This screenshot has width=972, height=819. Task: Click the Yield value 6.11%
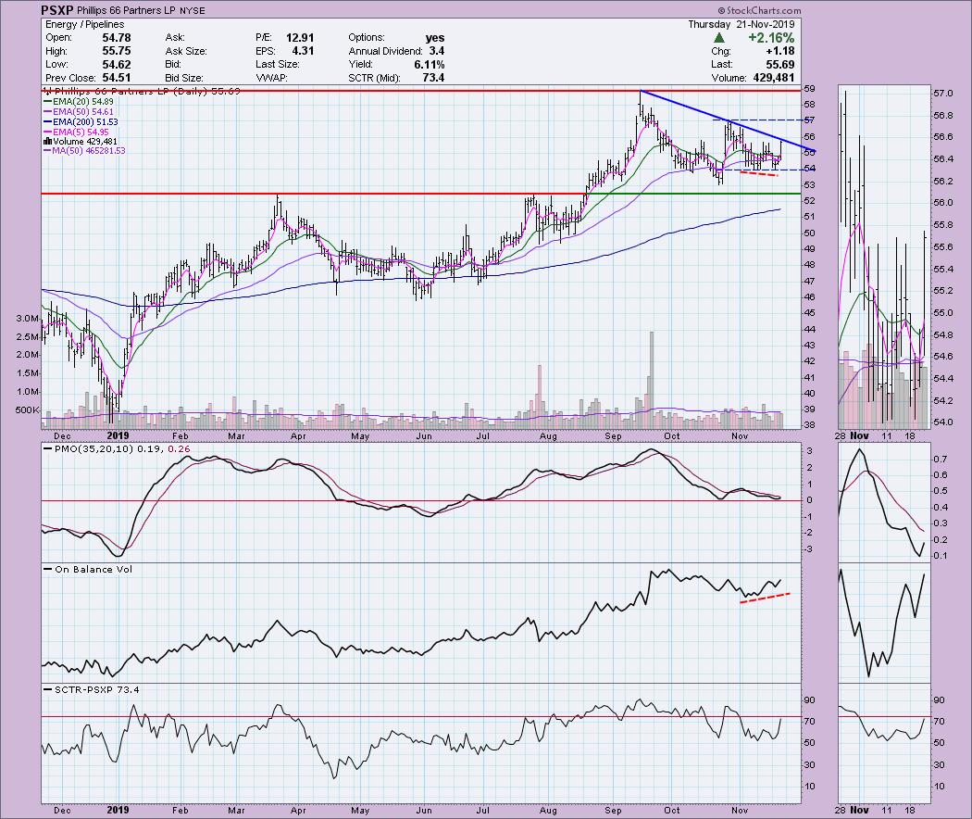(x=430, y=65)
